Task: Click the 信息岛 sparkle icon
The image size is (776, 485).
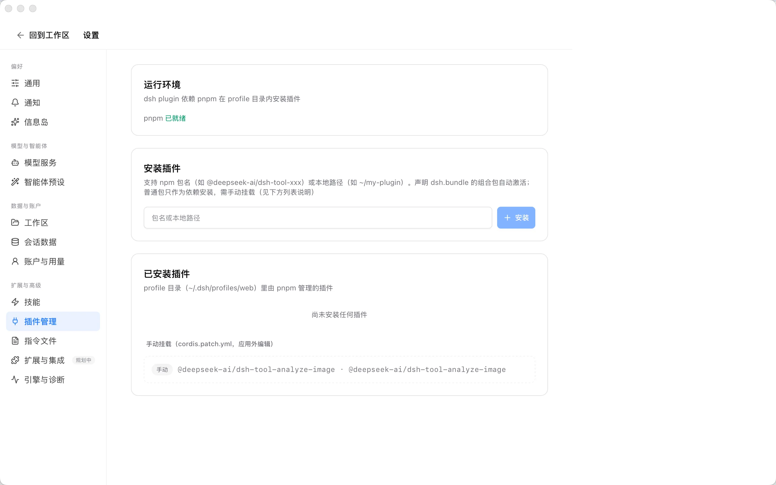Action: point(15,122)
